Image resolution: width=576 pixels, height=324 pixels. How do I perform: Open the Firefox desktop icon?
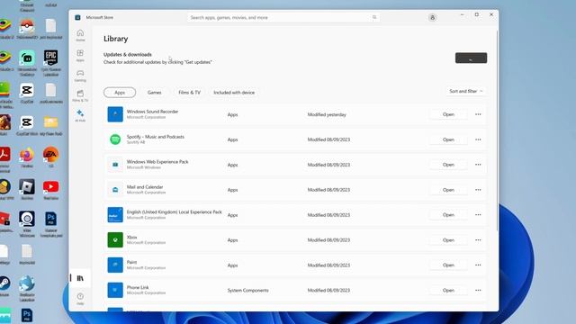[x=27, y=157]
